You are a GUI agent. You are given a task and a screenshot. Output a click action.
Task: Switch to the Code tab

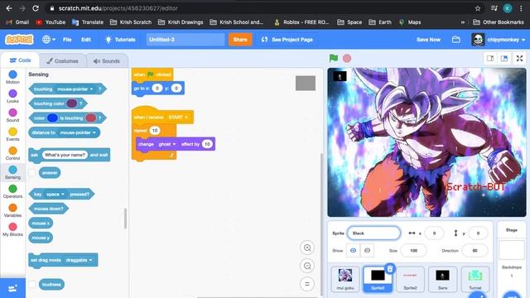[x=20, y=60]
